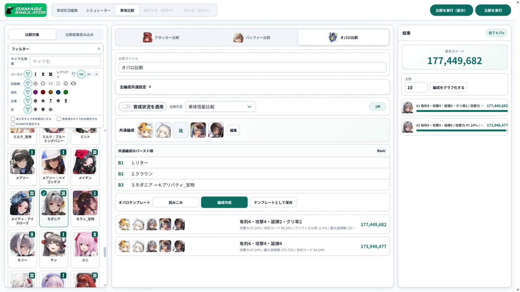Filter by orange iron element icon
Image resolution: width=520 pixels, height=292 pixels.
(x=51, y=92)
